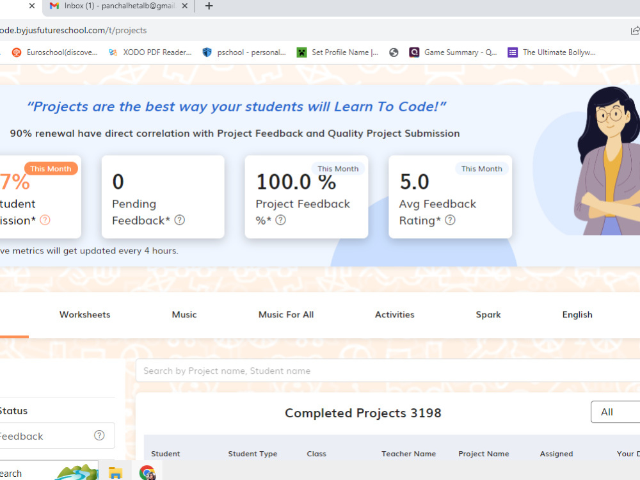Click the address bar URL
Screen dimensions: 640x480
[74, 30]
